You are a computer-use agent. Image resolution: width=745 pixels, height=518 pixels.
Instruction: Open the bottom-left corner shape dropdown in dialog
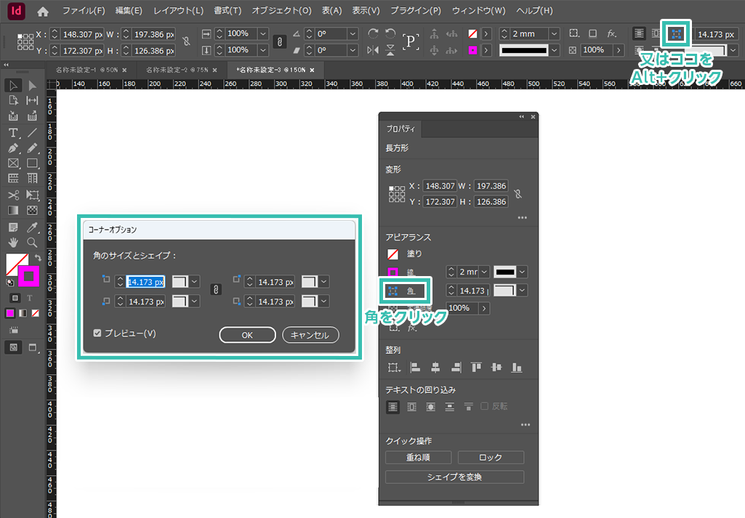pyautogui.click(x=194, y=302)
